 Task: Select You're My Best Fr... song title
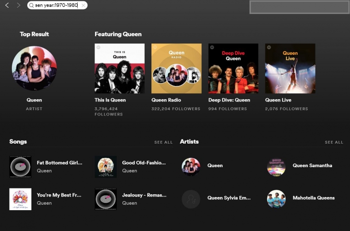(59, 195)
